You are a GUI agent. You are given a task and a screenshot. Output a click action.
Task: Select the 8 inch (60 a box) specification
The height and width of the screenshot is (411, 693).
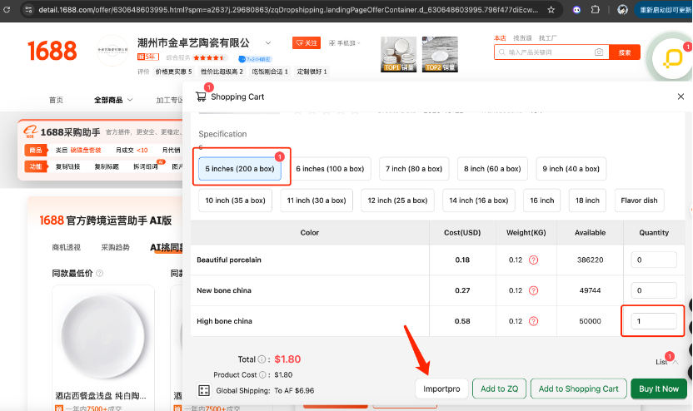coord(492,169)
